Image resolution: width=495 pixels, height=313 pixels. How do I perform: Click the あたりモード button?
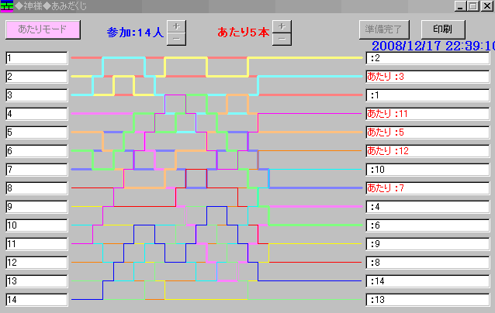coord(43,29)
